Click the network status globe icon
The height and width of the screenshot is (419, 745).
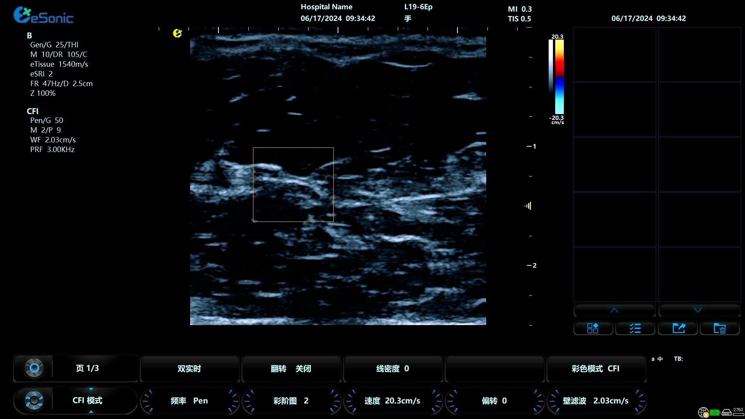(x=703, y=412)
